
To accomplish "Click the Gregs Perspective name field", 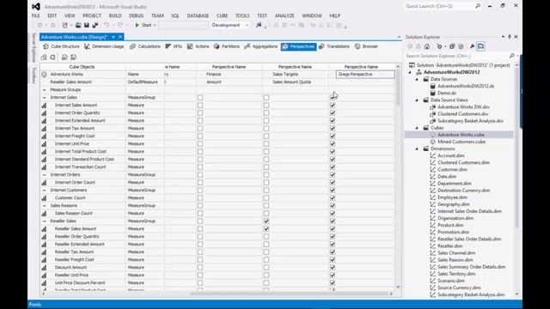I will pos(365,75).
